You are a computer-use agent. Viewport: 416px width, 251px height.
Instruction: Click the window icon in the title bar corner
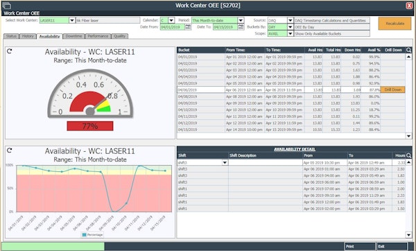[x=6, y=6]
